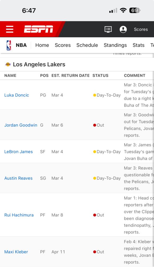Tap the cellular signal bars
Viewport: 154px width, 268px height.
113,11
